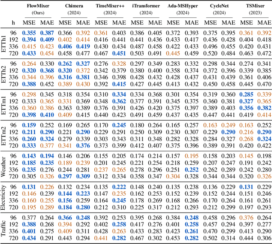Viewport: 272px width, 244px height.
Task: Click Chimera MSE 0.406 for ETTh1 336
Action: pos(65,47)
